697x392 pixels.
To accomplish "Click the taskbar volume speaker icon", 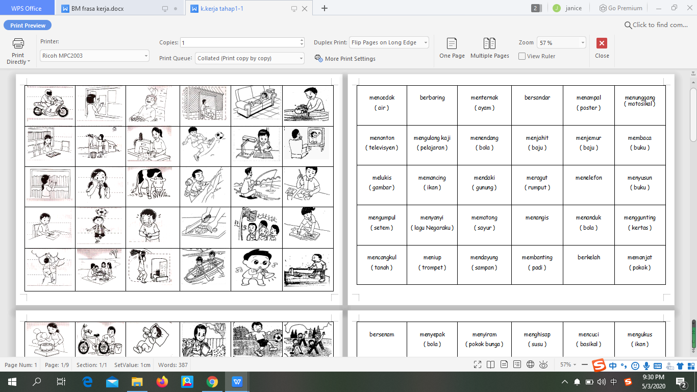I will coord(602,382).
